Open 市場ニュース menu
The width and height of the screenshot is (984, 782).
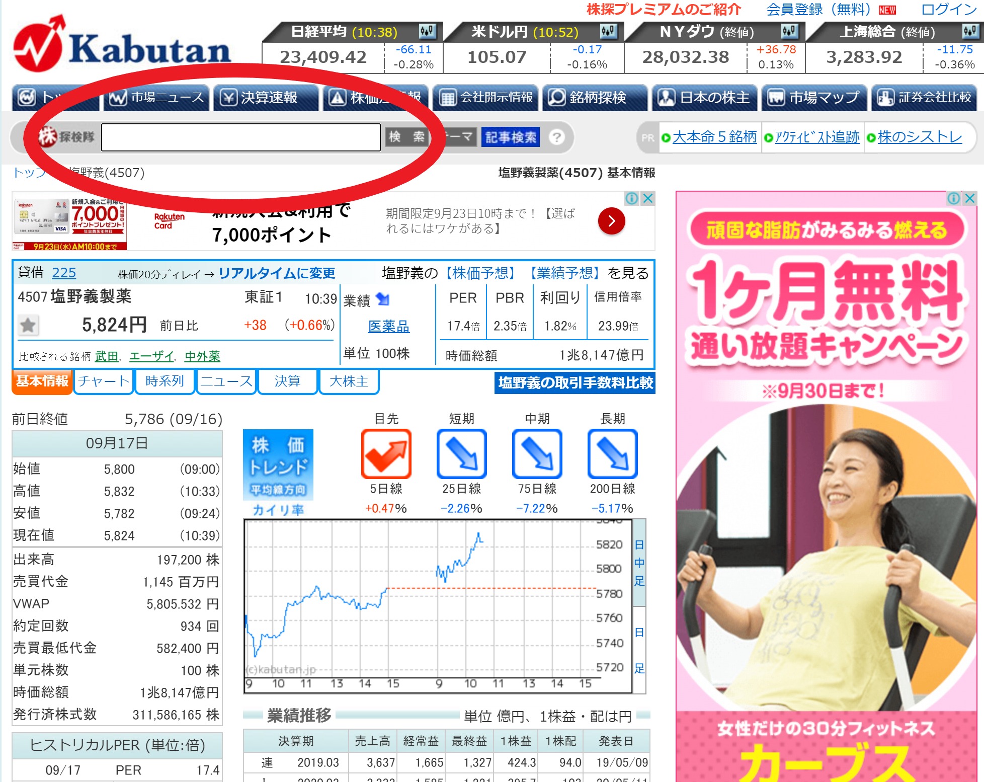pos(157,98)
